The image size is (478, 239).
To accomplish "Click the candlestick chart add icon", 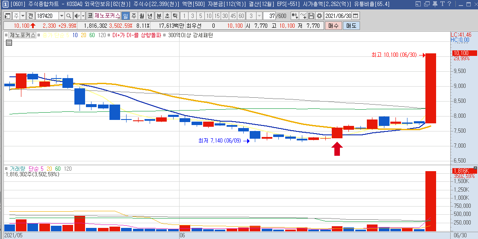I will 295,16.
